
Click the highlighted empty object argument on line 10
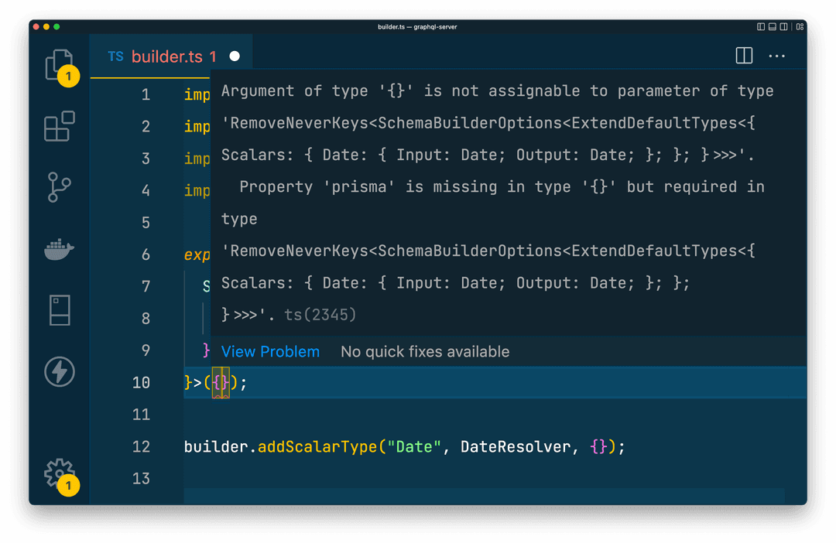[221, 382]
